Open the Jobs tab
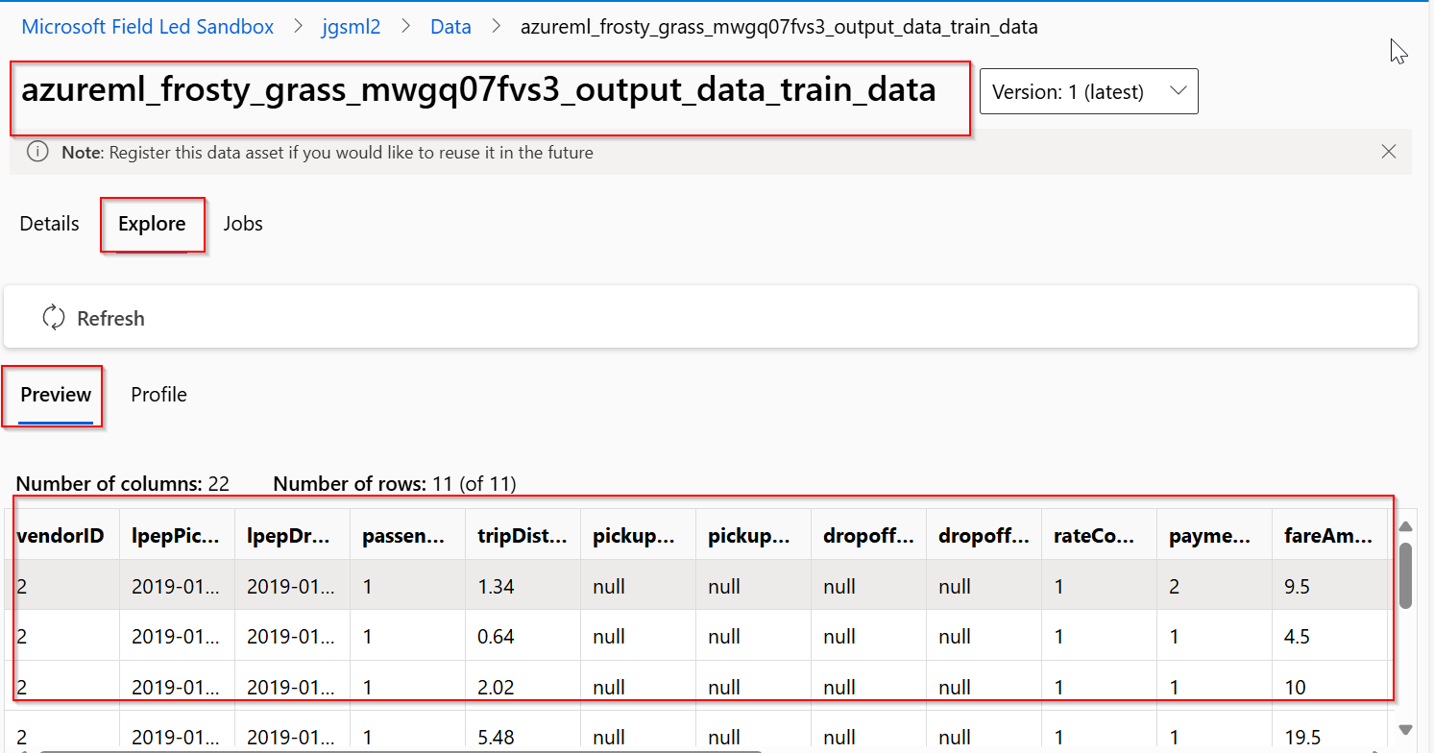This screenshot has width=1434, height=753. tap(243, 224)
